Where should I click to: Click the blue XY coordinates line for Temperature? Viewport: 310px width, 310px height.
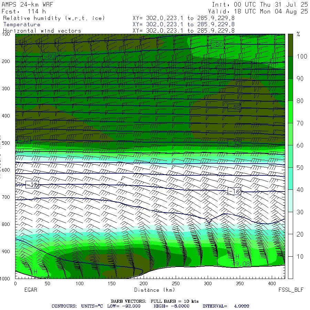click(x=184, y=24)
